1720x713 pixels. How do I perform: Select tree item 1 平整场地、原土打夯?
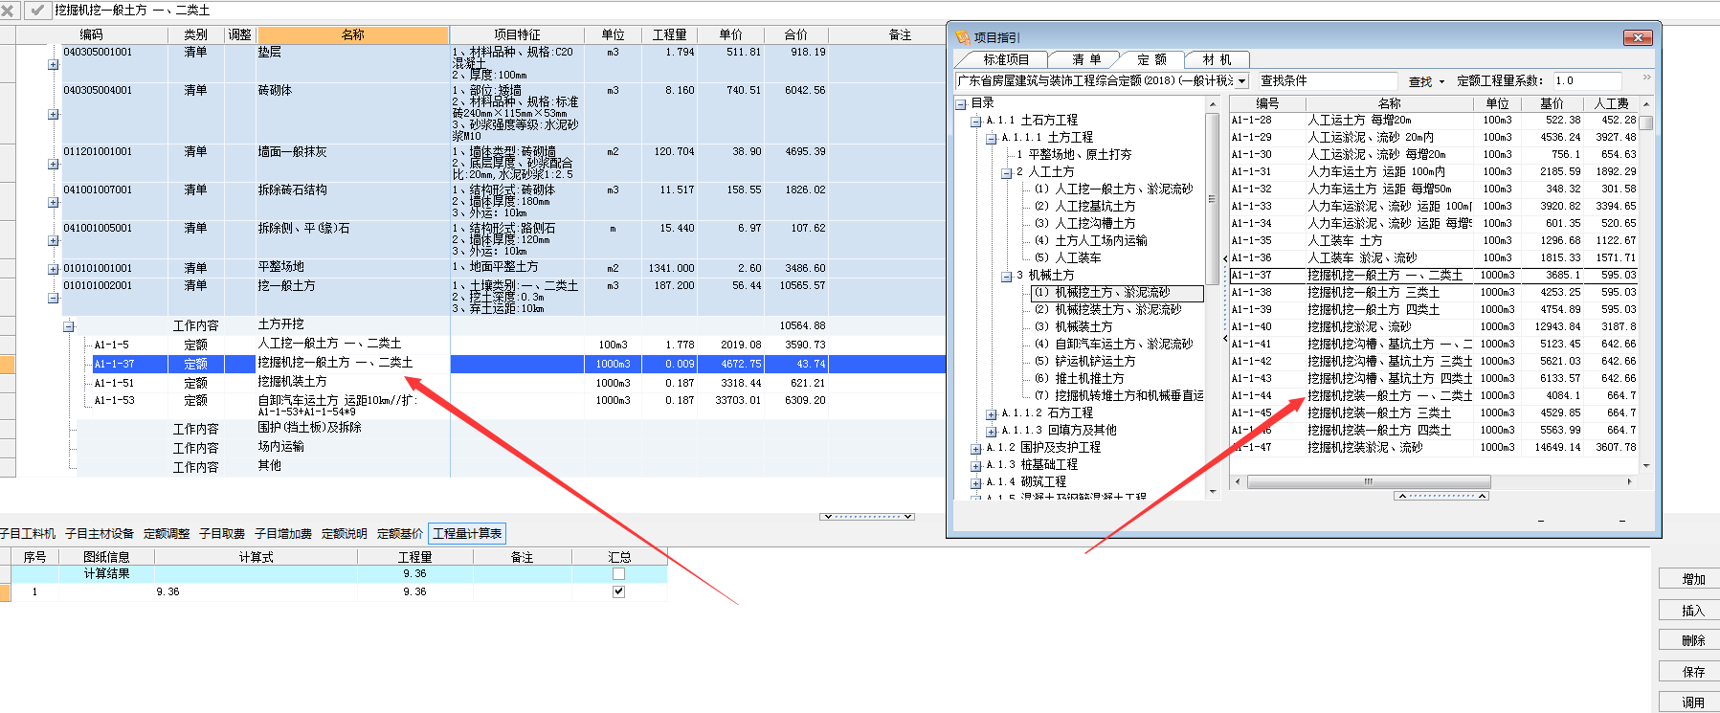point(1074,155)
